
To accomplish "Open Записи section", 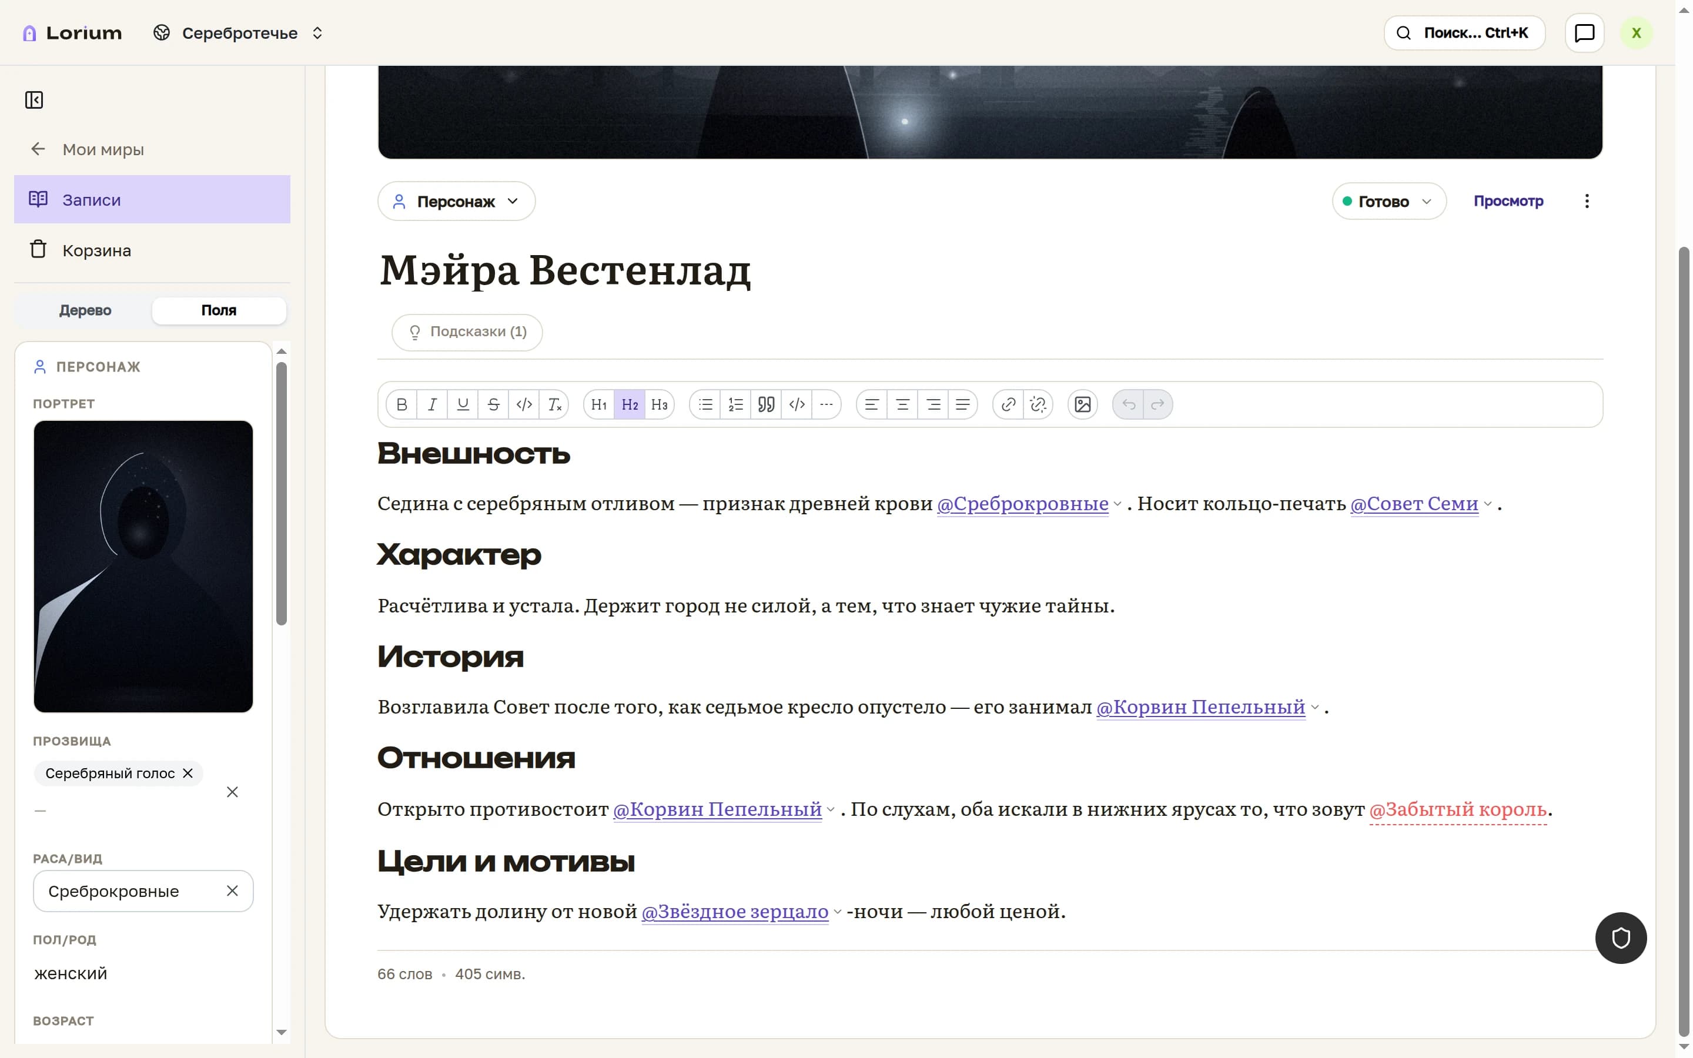I will (x=152, y=199).
